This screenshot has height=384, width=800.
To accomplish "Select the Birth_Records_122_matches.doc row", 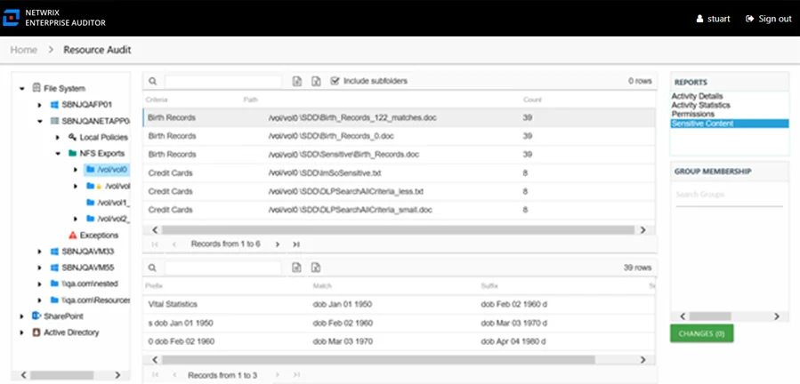I will (x=399, y=118).
